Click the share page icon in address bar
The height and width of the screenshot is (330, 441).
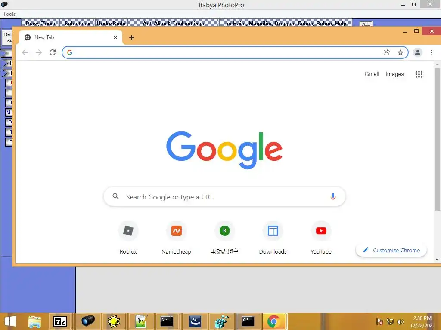pos(386,52)
